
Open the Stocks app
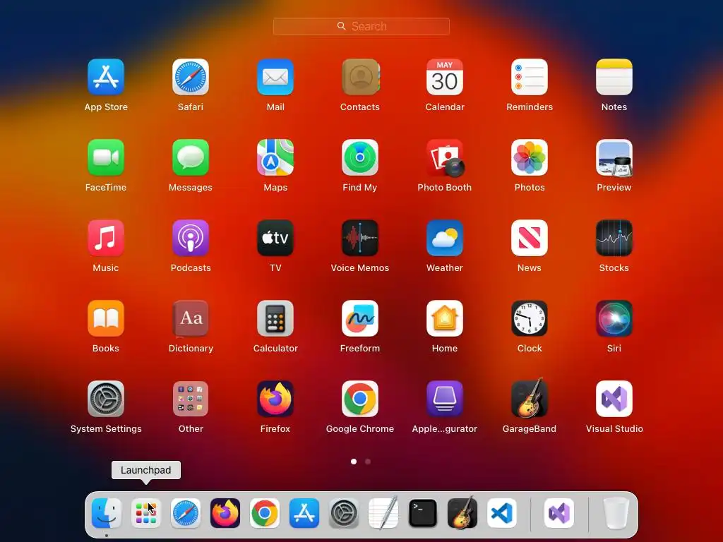614,238
